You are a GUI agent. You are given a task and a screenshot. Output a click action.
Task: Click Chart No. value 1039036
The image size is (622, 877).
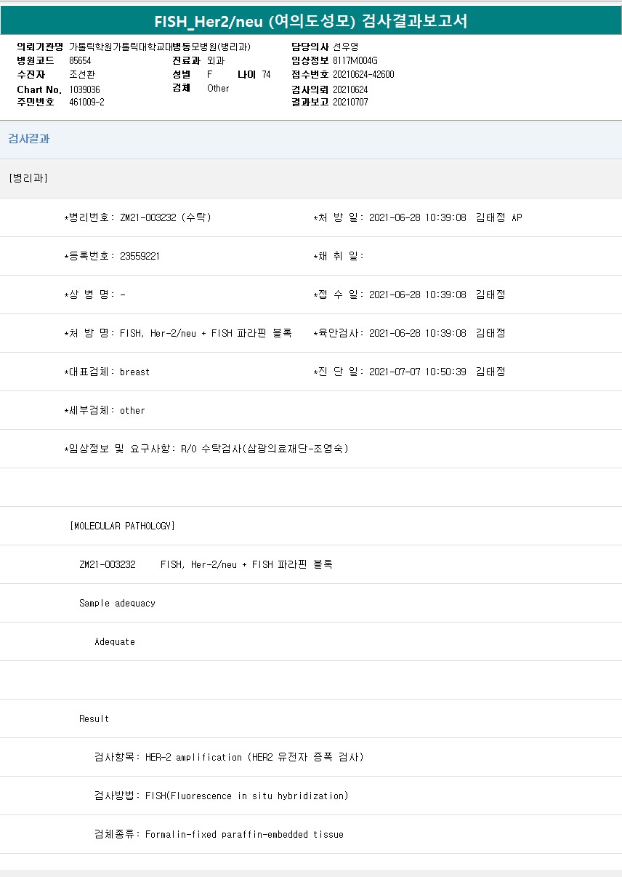pyautogui.click(x=84, y=89)
